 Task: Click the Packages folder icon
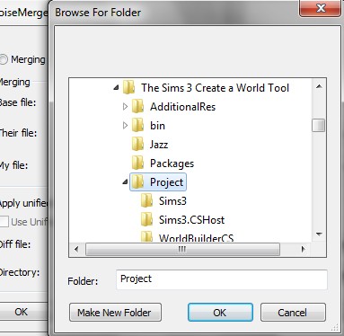tap(137, 163)
